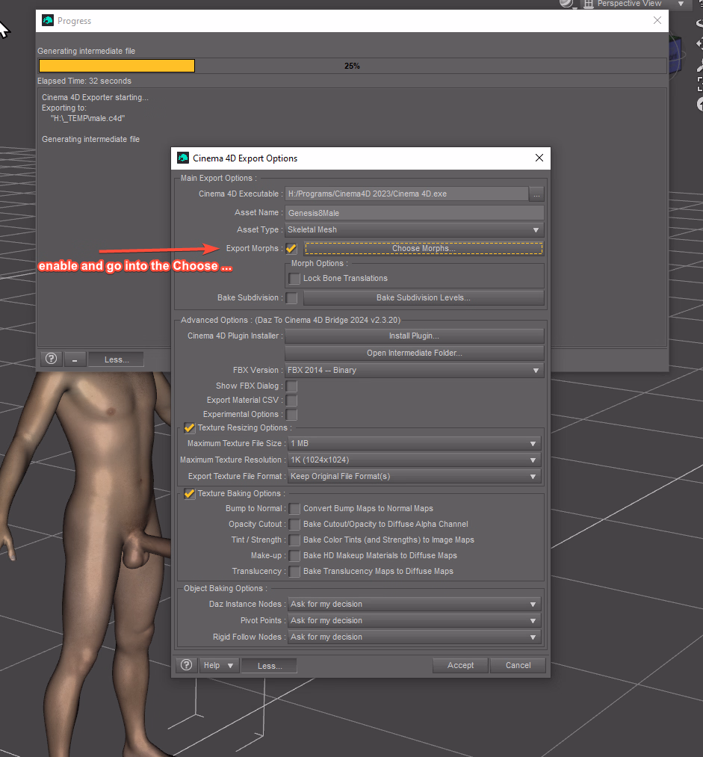Click the Cinema 4D Executable path field
Image resolution: width=703 pixels, height=757 pixels.
(406, 194)
